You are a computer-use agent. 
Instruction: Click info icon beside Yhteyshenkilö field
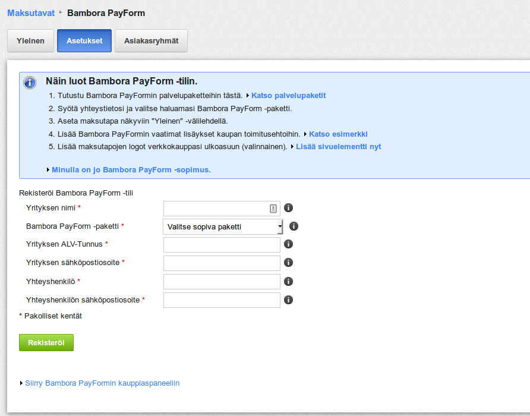(288, 281)
